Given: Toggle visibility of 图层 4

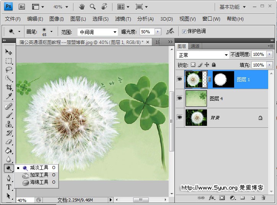Looking at the screenshot, I should (180, 98).
